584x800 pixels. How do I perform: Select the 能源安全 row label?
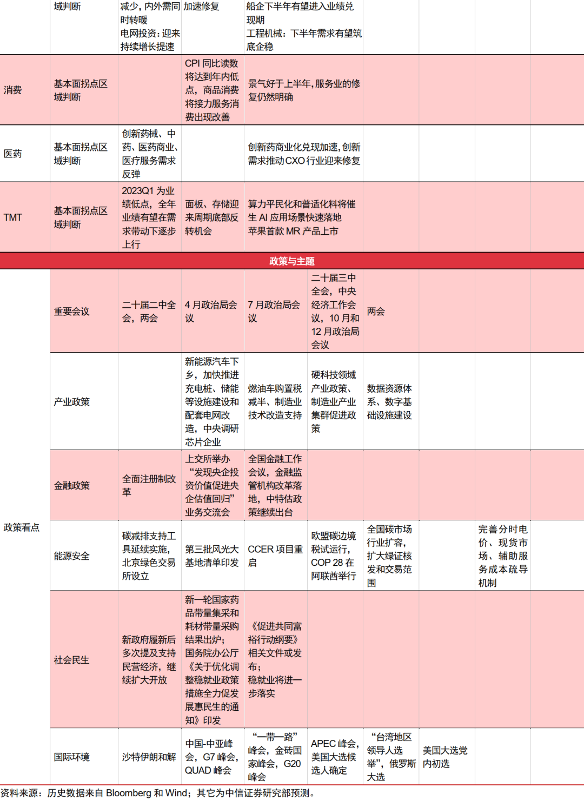pos(72,556)
